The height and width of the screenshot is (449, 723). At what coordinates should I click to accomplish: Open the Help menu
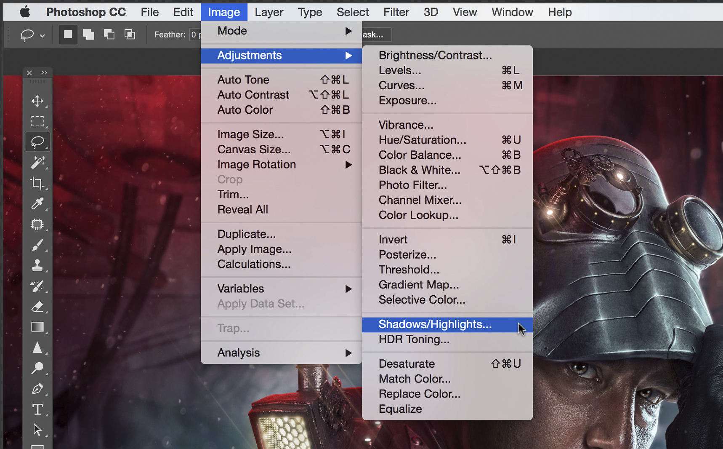560,12
